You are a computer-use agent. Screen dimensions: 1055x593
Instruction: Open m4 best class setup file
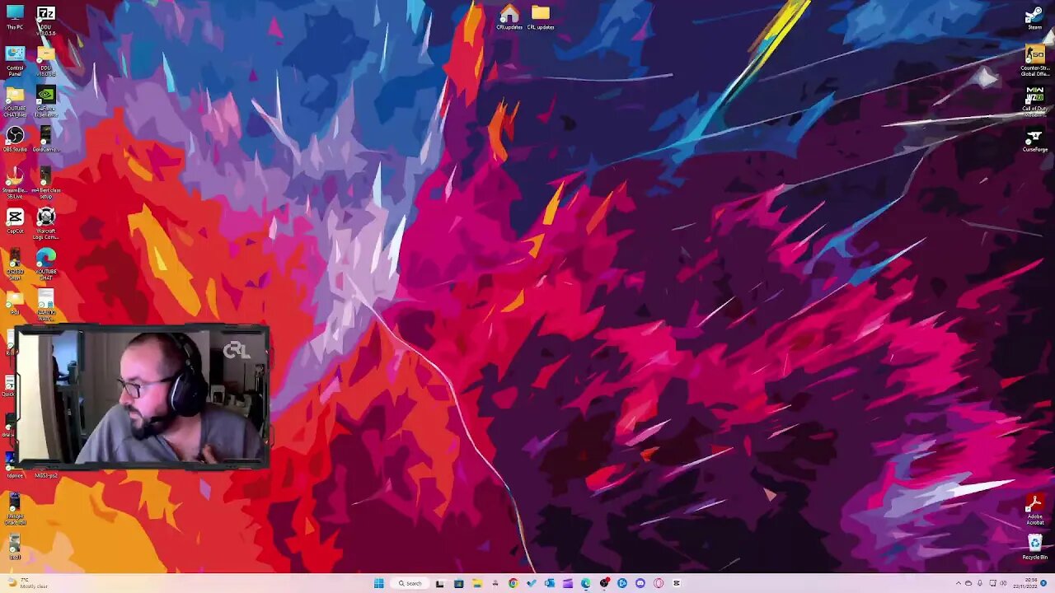[46, 183]
